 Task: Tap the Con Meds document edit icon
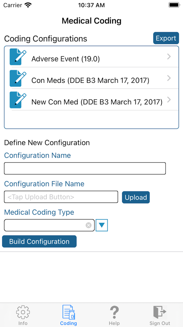[18, 78]
